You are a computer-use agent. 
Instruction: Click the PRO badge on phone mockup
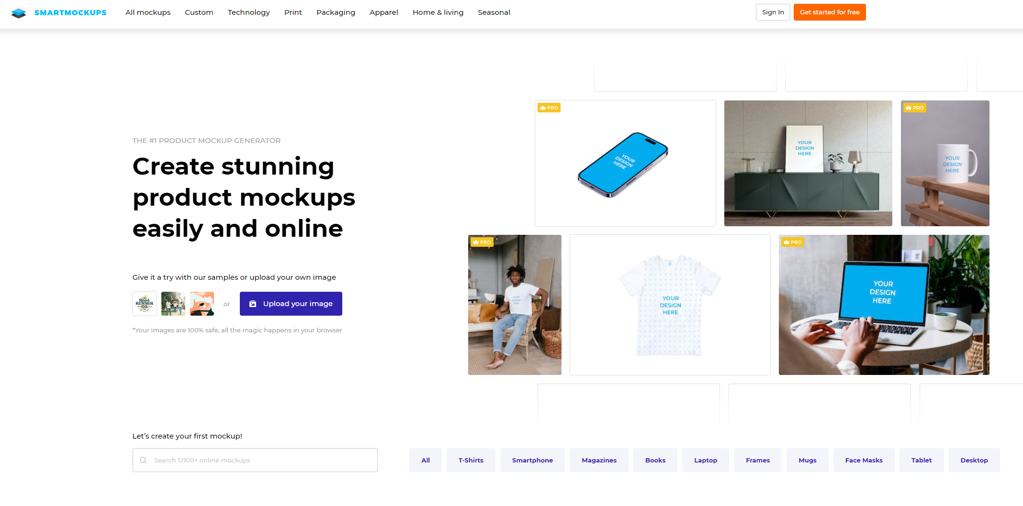(x=549, y=108)
